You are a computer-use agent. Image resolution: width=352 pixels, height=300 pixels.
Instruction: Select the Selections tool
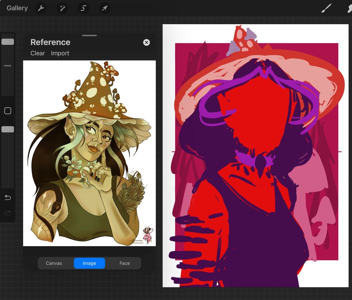(83, 8)
